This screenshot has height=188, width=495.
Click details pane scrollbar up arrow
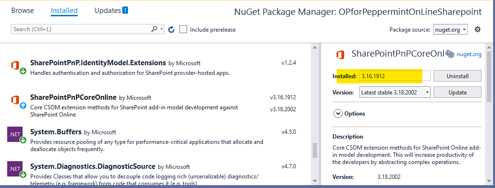pyautogui.click(x=489, y=47)
